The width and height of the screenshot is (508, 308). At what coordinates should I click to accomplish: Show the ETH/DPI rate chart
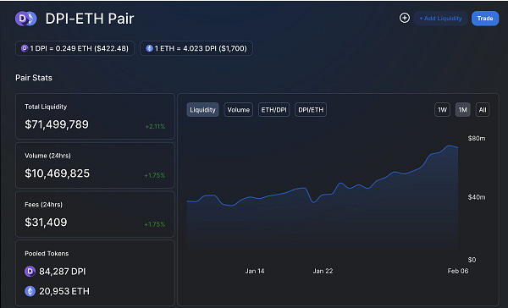[273, 110]
